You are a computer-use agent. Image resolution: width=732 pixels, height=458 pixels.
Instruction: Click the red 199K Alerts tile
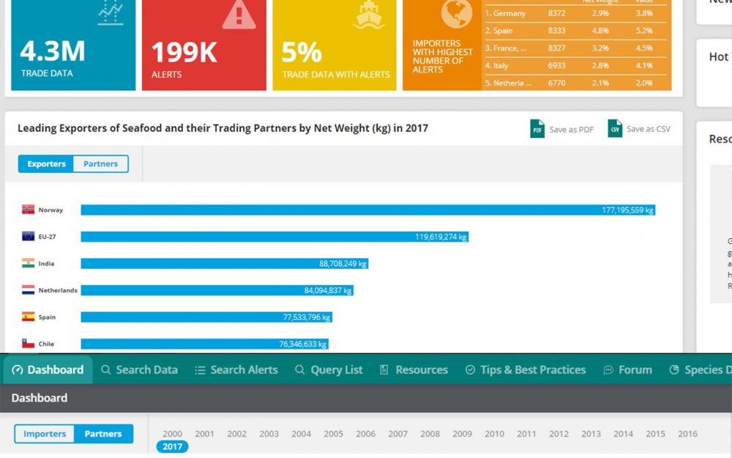click(x=203, y=45)
